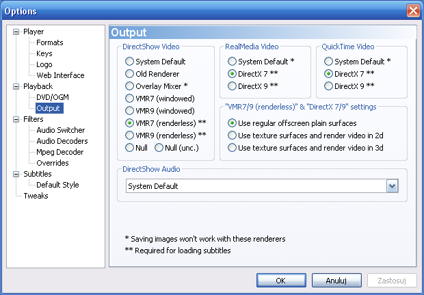Cancel with the Anuluj button
The image size is (424, 295).
[336, 281]
